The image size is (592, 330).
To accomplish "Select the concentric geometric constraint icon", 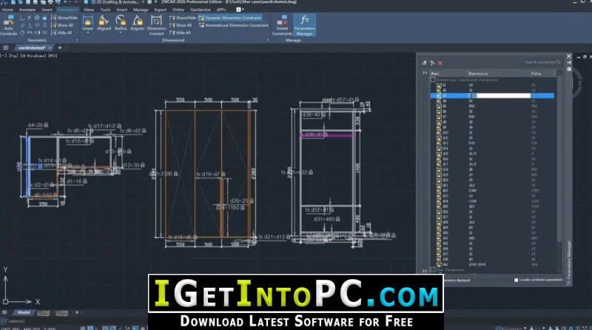I will pos(37,18).
